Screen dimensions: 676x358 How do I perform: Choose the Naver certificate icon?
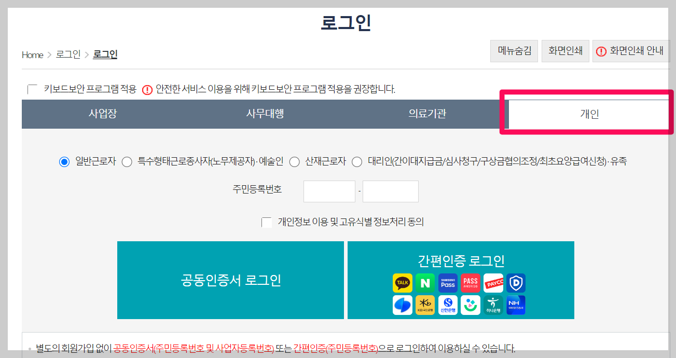point(425,283)
